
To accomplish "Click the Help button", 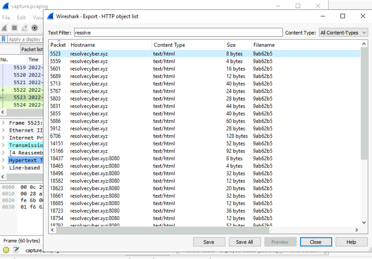I will [351, 242].
